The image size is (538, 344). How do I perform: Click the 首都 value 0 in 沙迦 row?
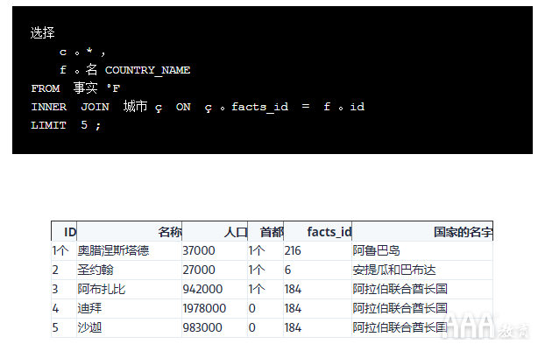coord(251,327)
